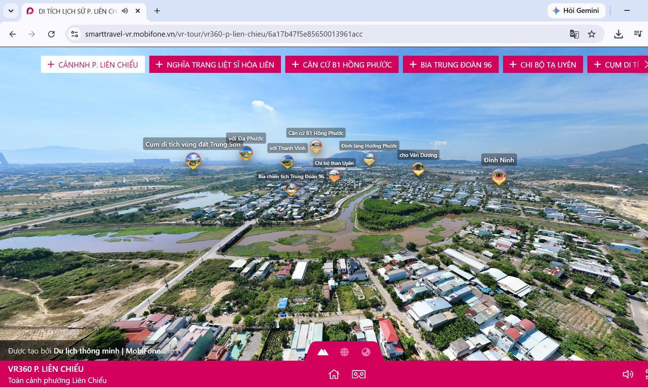Viewport: 648px width, 388px height.
Task: View site information icon in address bar
Action: (x=75, y=34)
